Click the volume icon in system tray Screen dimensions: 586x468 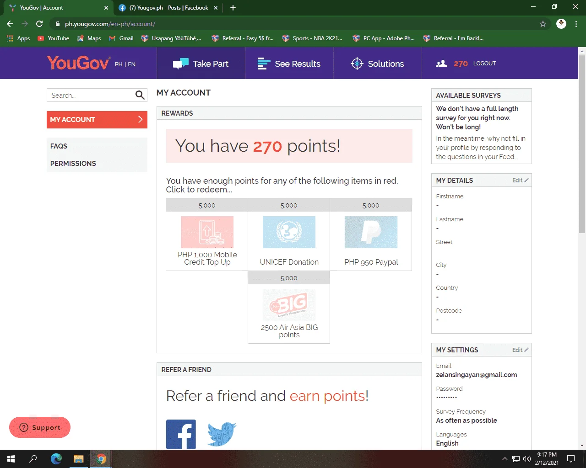tap(527, 459)
